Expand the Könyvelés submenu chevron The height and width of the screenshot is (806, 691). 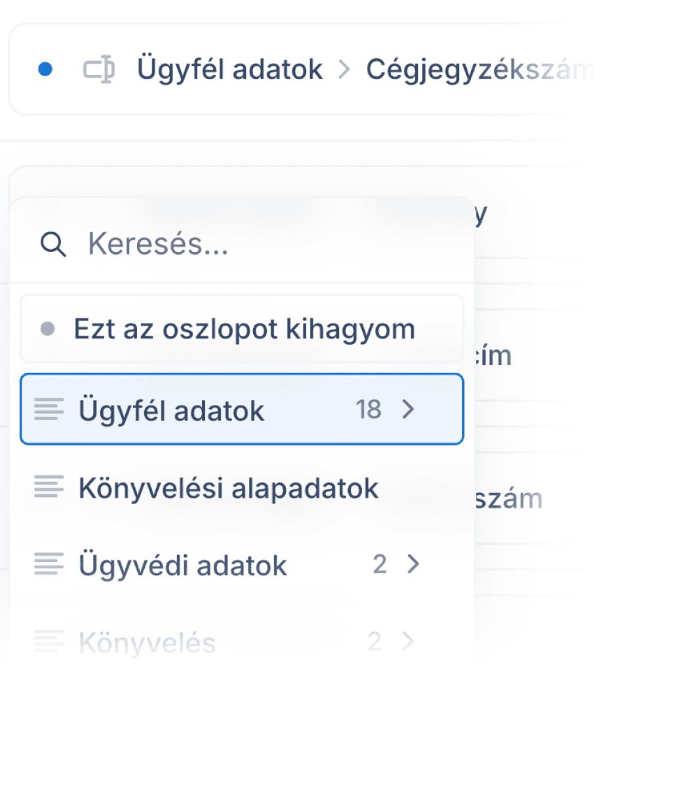click(408, 641)
